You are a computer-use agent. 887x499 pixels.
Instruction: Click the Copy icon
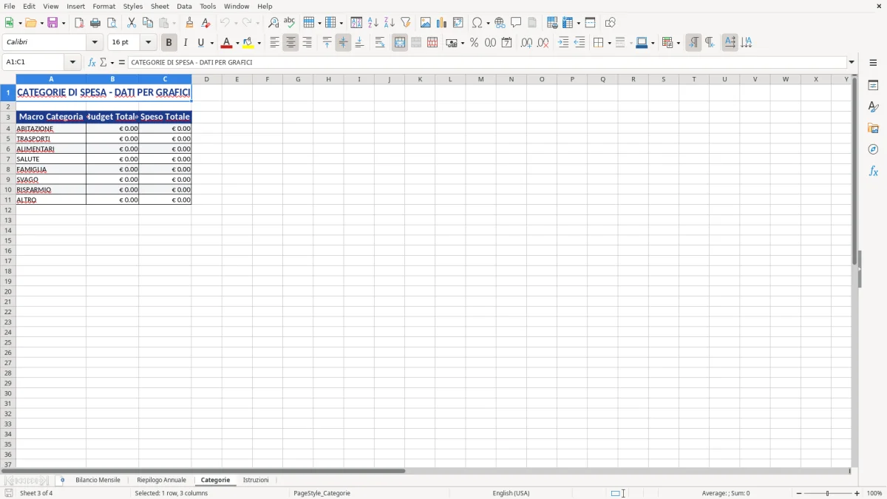148,23
